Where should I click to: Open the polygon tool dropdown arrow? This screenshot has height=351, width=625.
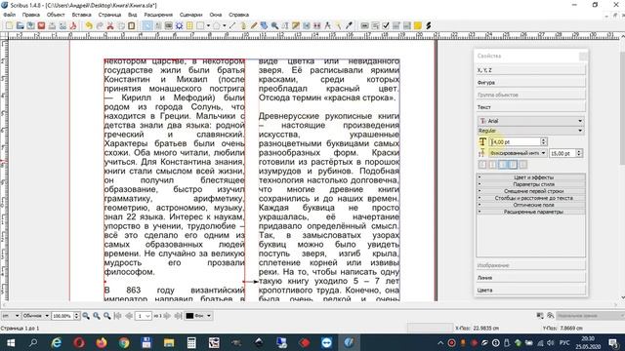click(x=224, y=26)
